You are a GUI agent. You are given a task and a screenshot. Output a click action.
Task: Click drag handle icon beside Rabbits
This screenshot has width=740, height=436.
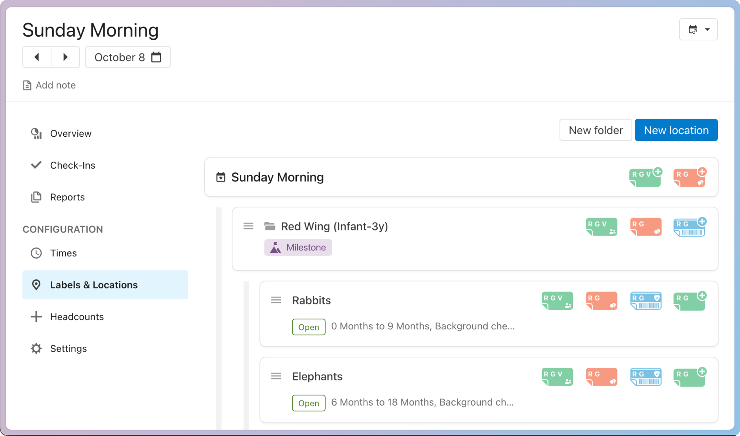pyautogui.click(x=276, y=300)
